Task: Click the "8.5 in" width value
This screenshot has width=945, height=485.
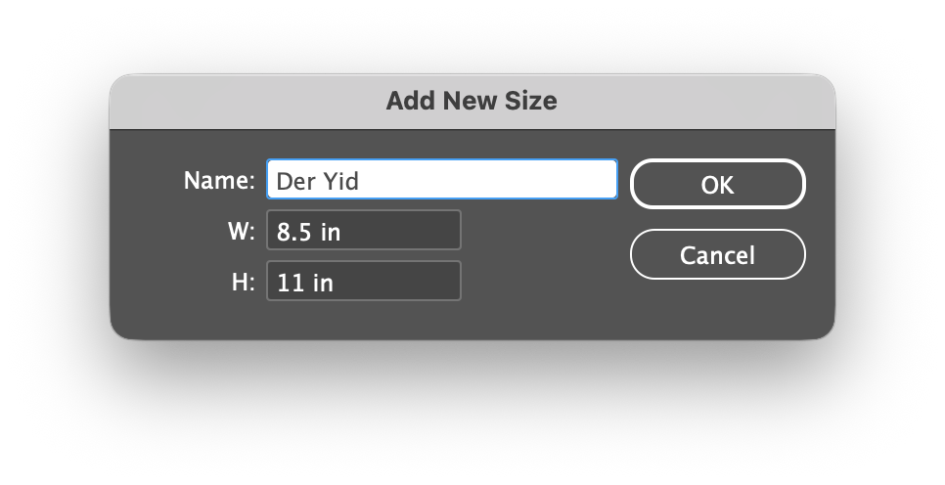Action: point(308,232)
